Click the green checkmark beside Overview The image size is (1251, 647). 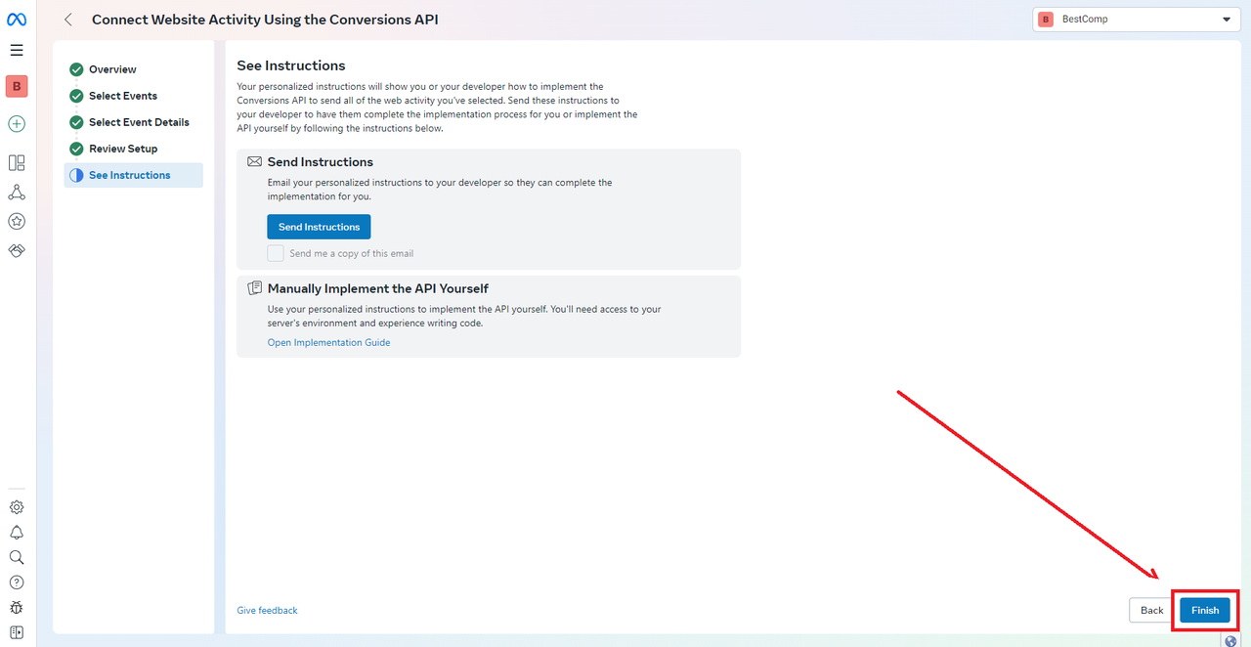76,69
